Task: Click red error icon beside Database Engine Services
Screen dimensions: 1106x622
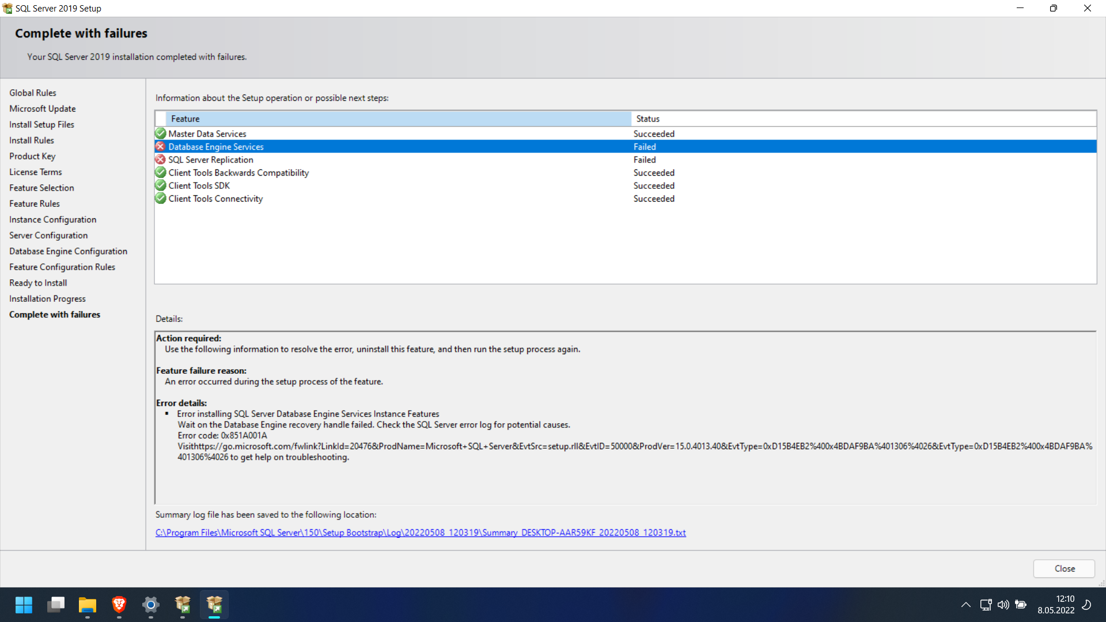Action: (x=161, y=147)
